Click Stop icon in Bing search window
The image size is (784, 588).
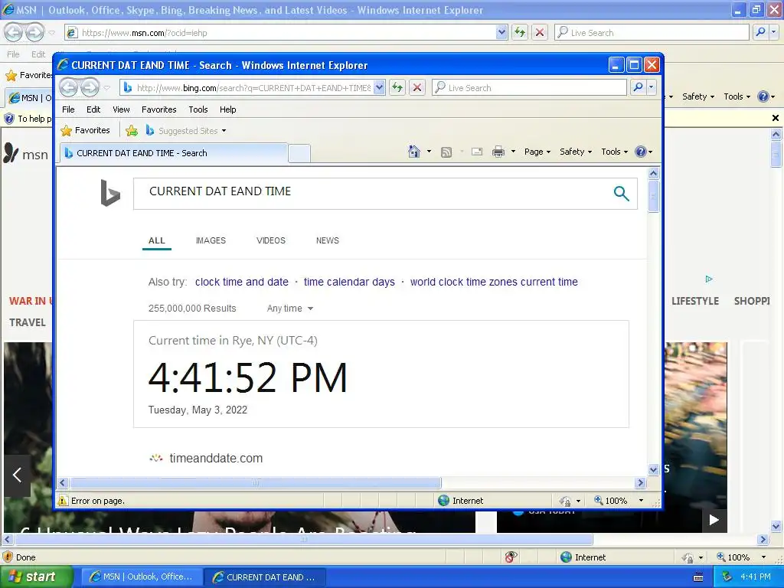tap(417, 87)
